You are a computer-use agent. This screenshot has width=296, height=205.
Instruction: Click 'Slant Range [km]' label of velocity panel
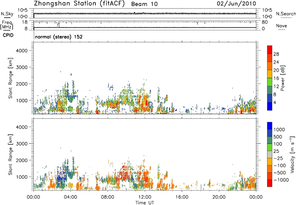pos(10,155)
